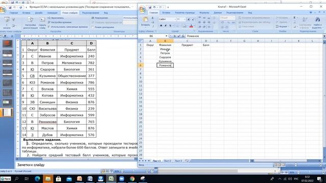Open the number format dropdown

click(x=234, y=18)
